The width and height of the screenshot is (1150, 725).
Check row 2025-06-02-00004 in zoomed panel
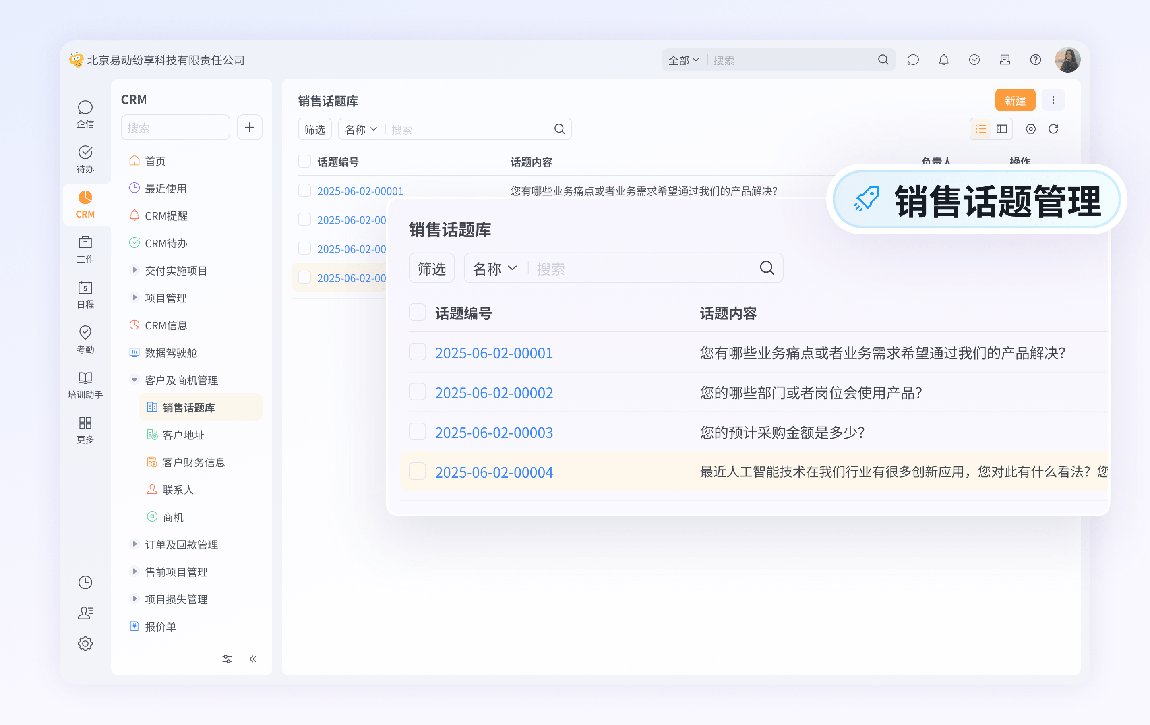[x=418, y=471]
